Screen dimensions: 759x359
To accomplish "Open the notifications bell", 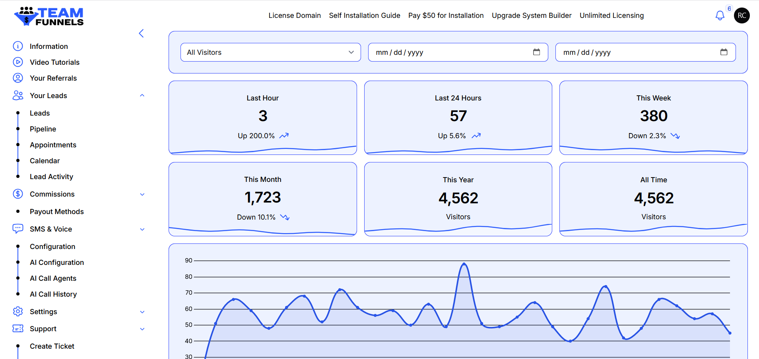I will coord(720,15).
